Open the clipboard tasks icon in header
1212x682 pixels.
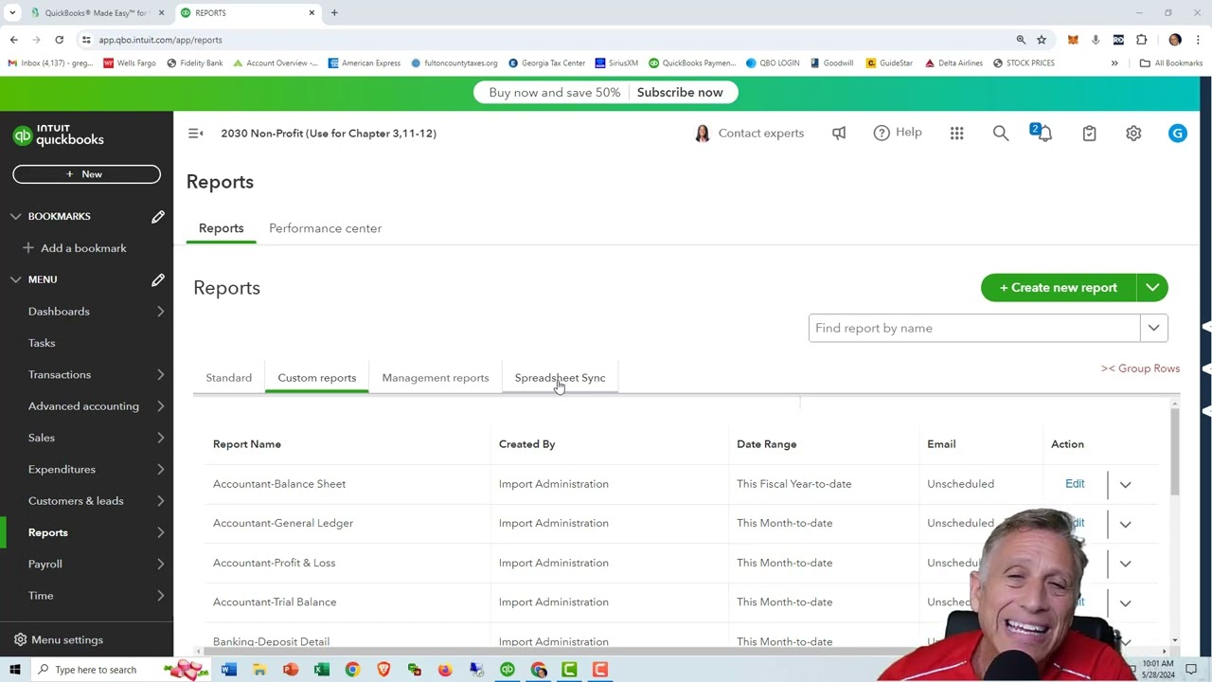1089,134
